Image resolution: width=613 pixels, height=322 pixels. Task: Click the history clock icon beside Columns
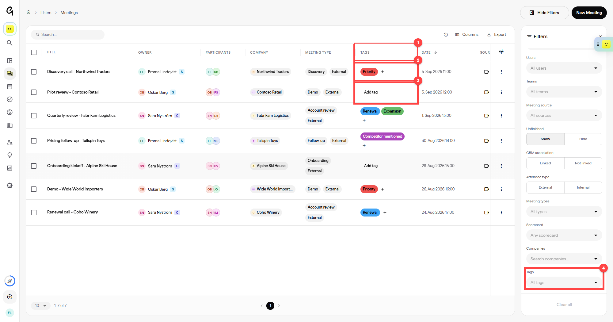coord(446,35)
